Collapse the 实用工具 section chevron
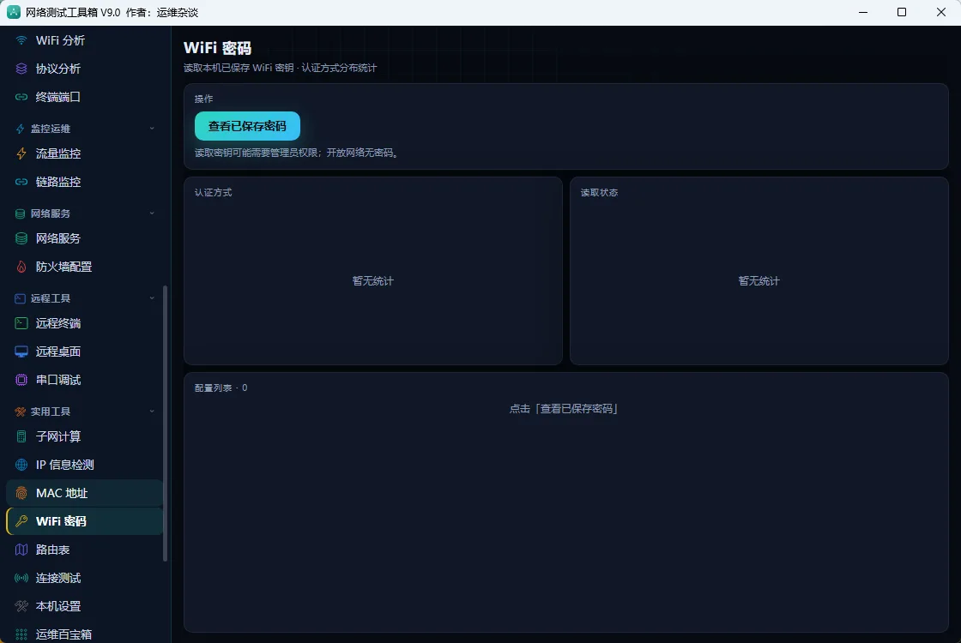 [x=152, y=412]
